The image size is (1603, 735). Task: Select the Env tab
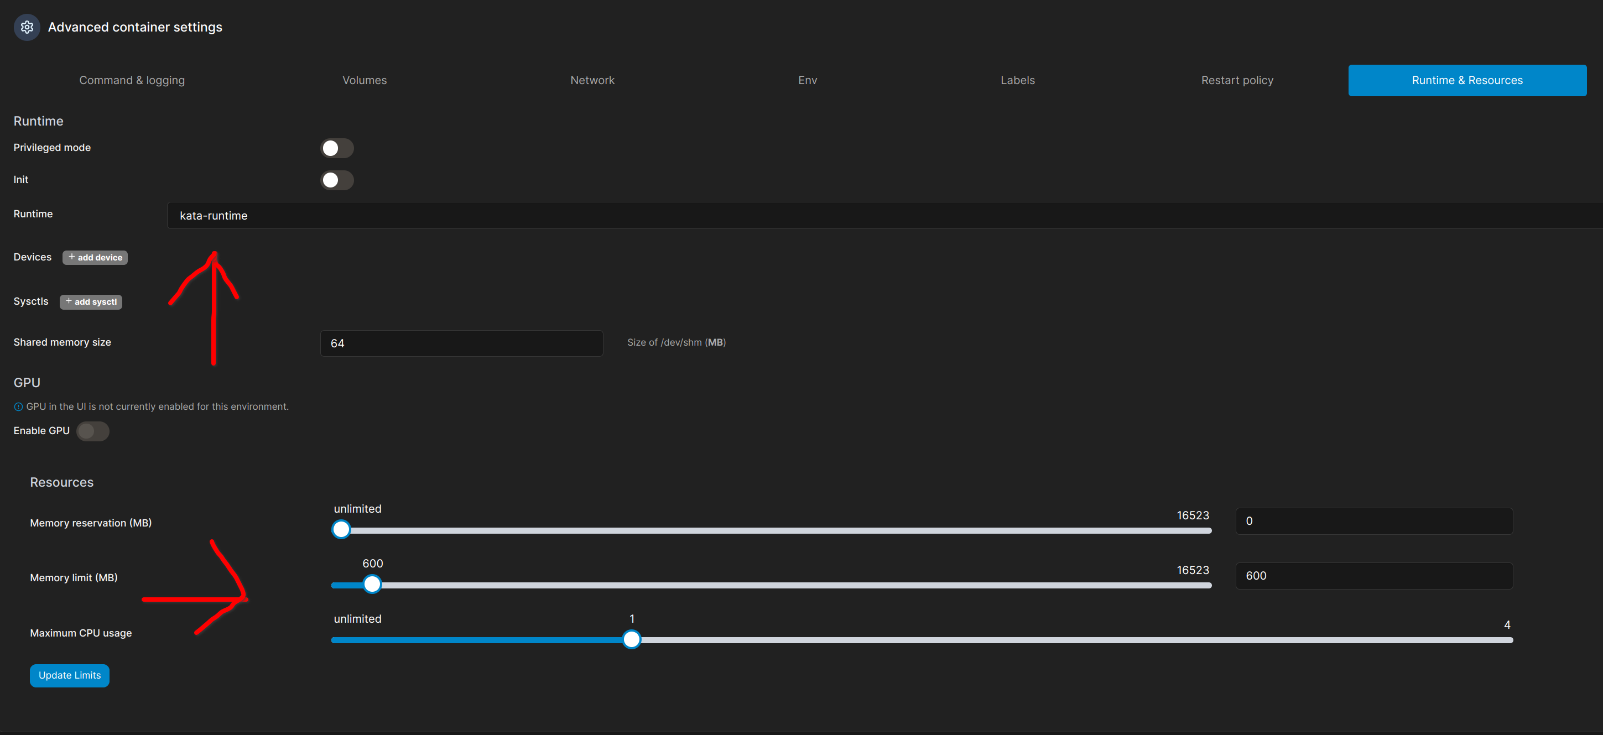807,80
